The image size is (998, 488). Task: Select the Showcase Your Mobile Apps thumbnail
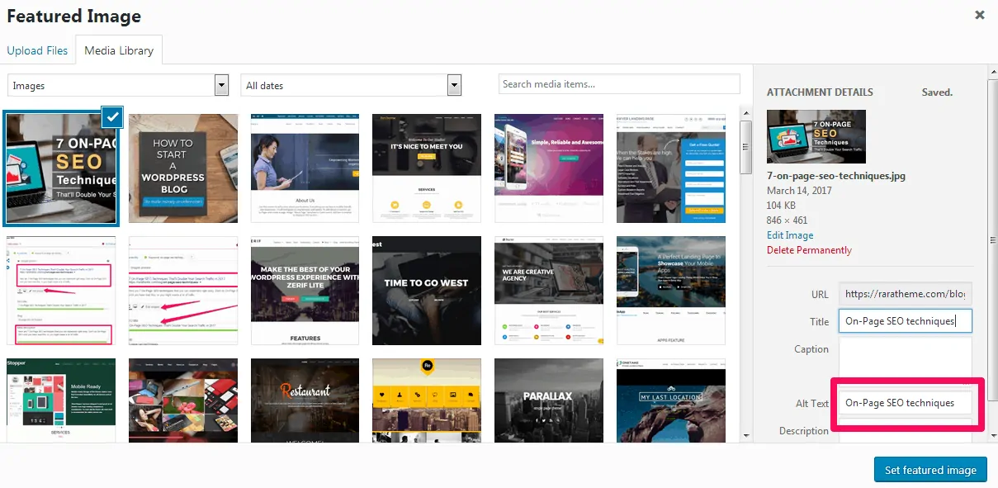pyautogui.click(x=671, y=291)
